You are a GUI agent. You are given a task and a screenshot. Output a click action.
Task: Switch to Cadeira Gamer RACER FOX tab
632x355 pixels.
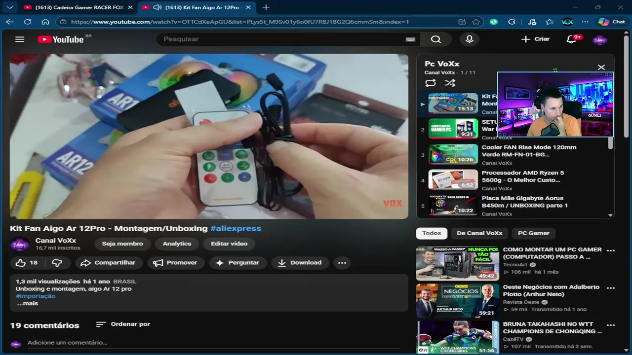point(79,7)
